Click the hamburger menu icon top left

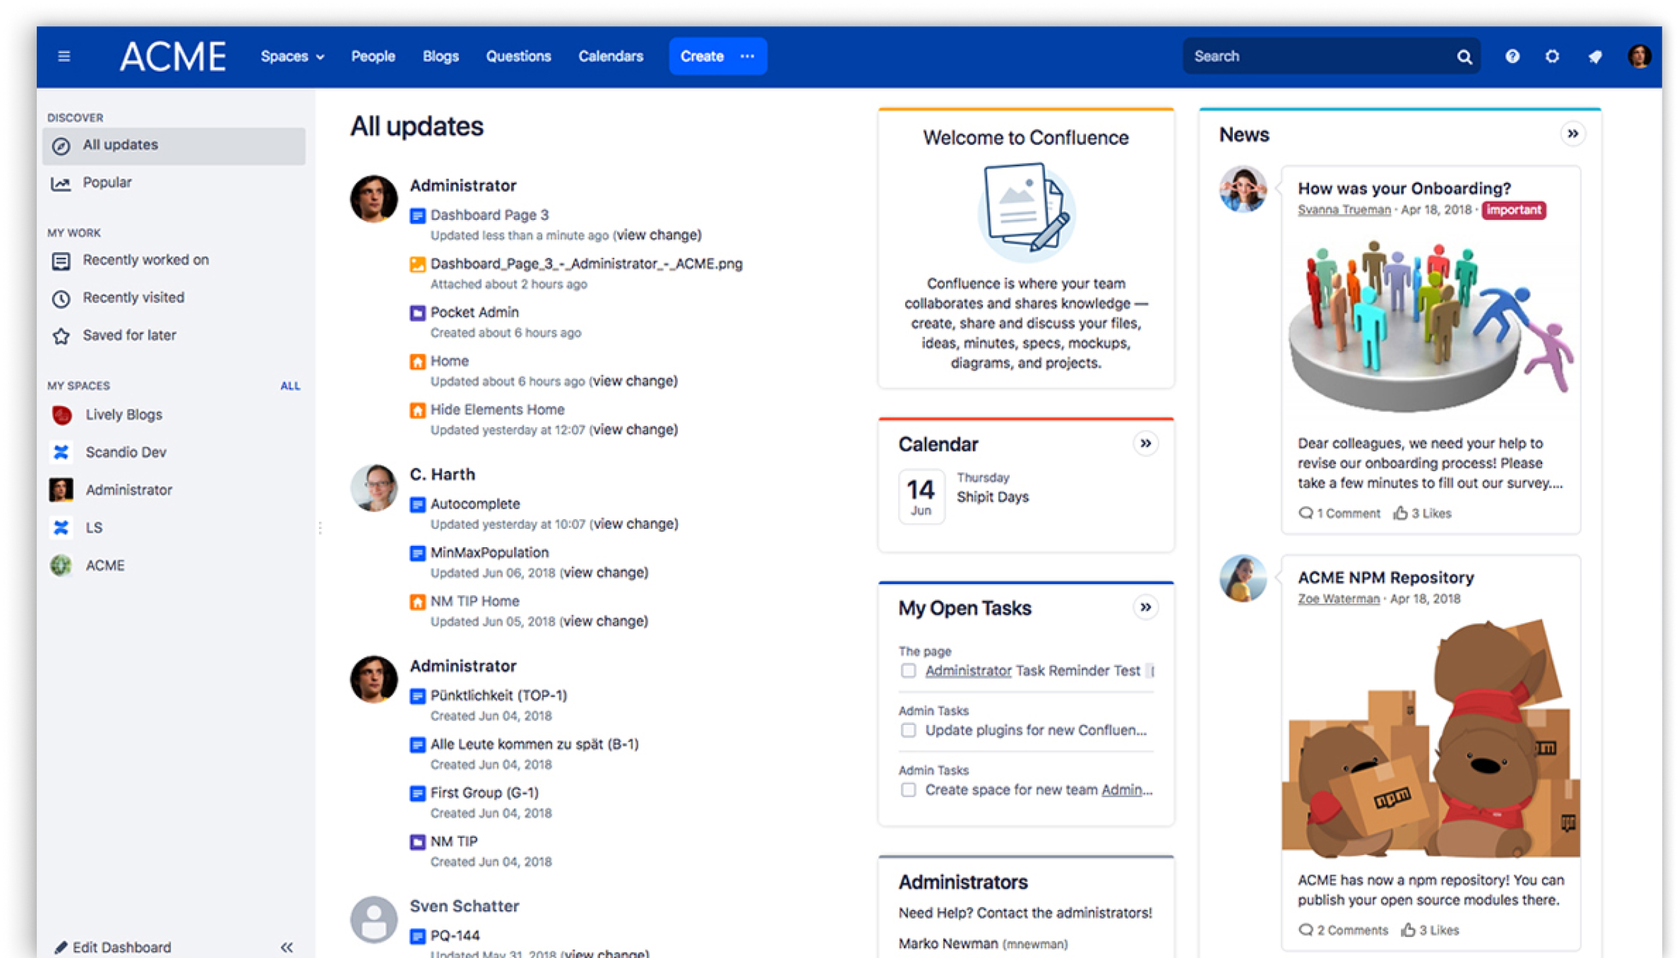64,56
